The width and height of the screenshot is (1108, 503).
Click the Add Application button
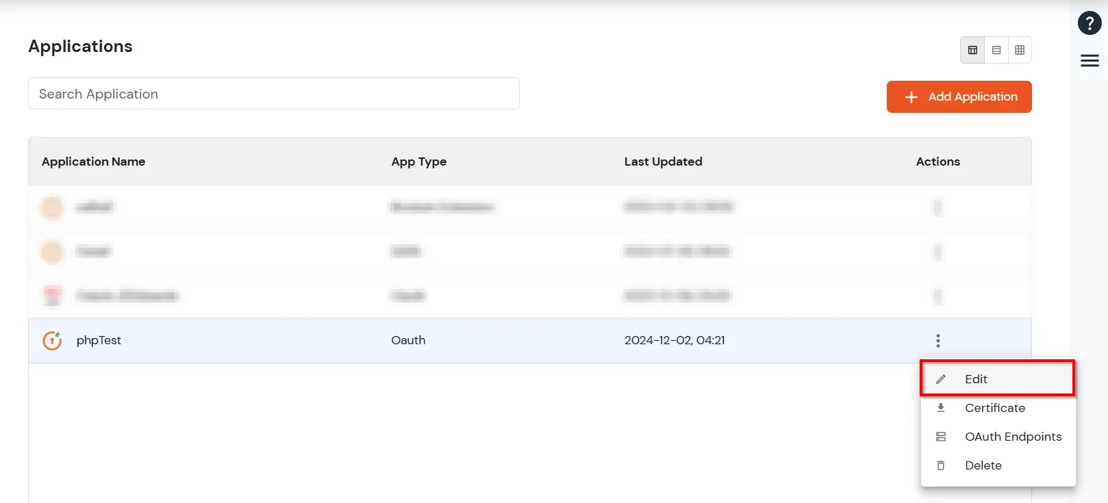pyautogui.click(x=959, y=97)
